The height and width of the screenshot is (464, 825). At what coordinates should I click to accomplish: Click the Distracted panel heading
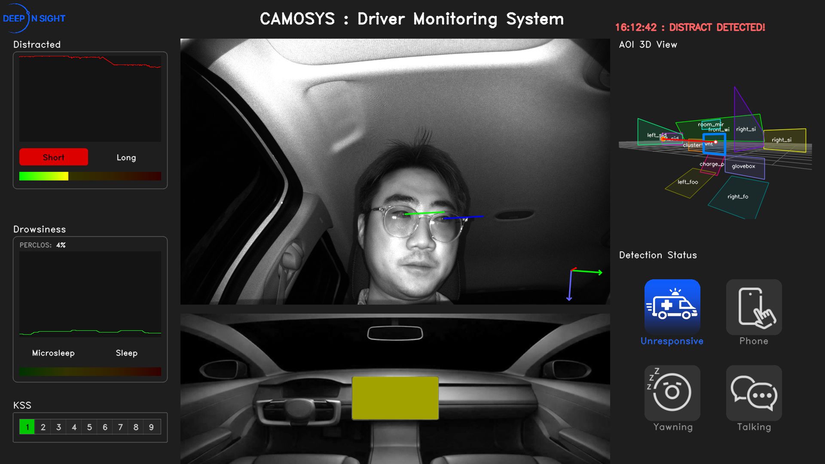point(37,44)
